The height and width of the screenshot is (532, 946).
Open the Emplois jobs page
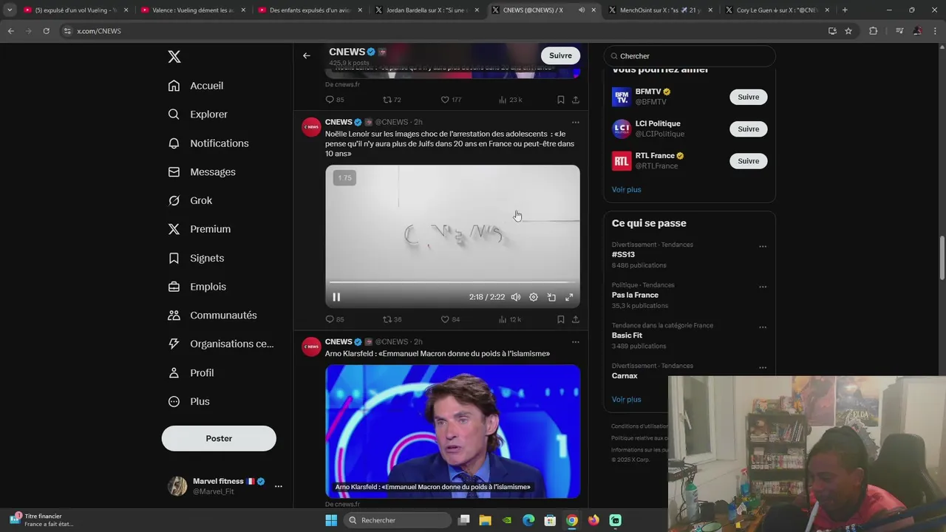(x=197, y=287)
